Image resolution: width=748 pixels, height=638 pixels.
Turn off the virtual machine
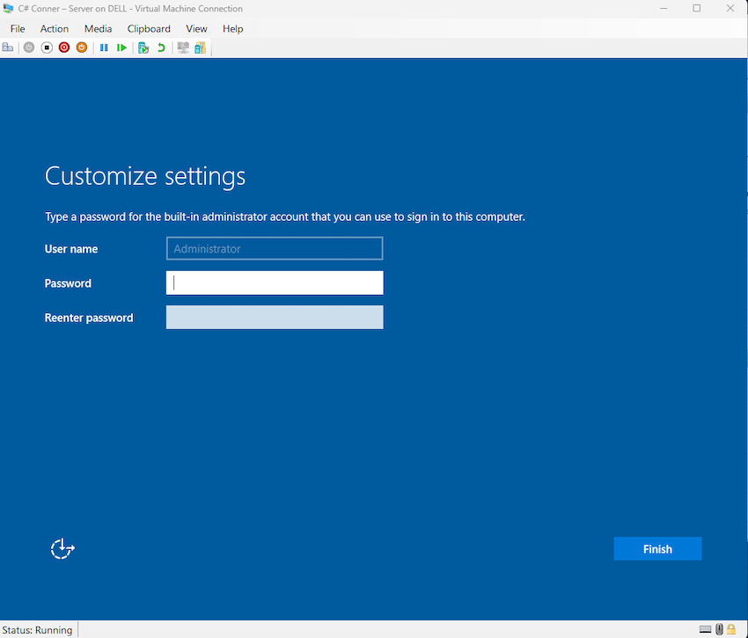tap(46, 48)
